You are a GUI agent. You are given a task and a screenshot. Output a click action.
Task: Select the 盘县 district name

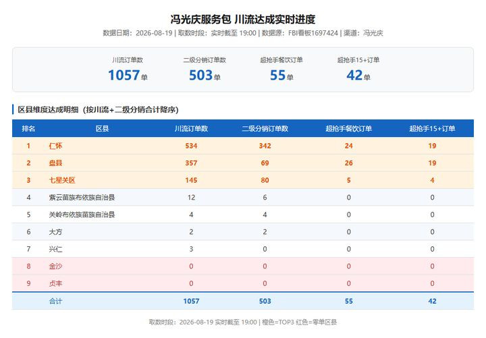(x=55, y=163)
